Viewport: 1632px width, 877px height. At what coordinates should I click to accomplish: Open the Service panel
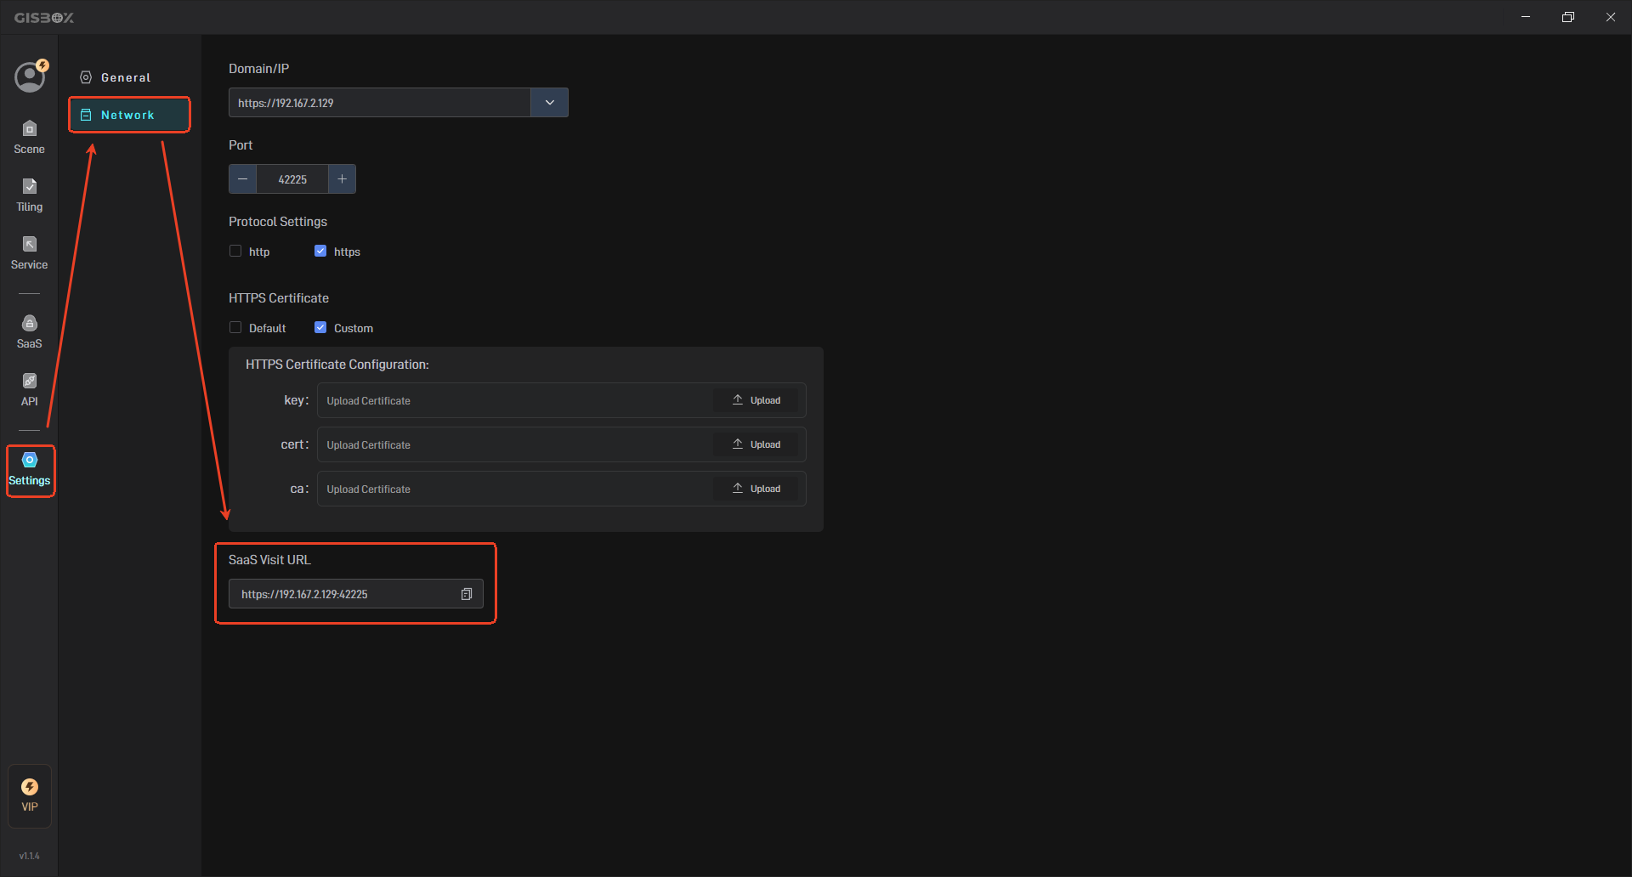pyautogui.click(x=29, y=252)
